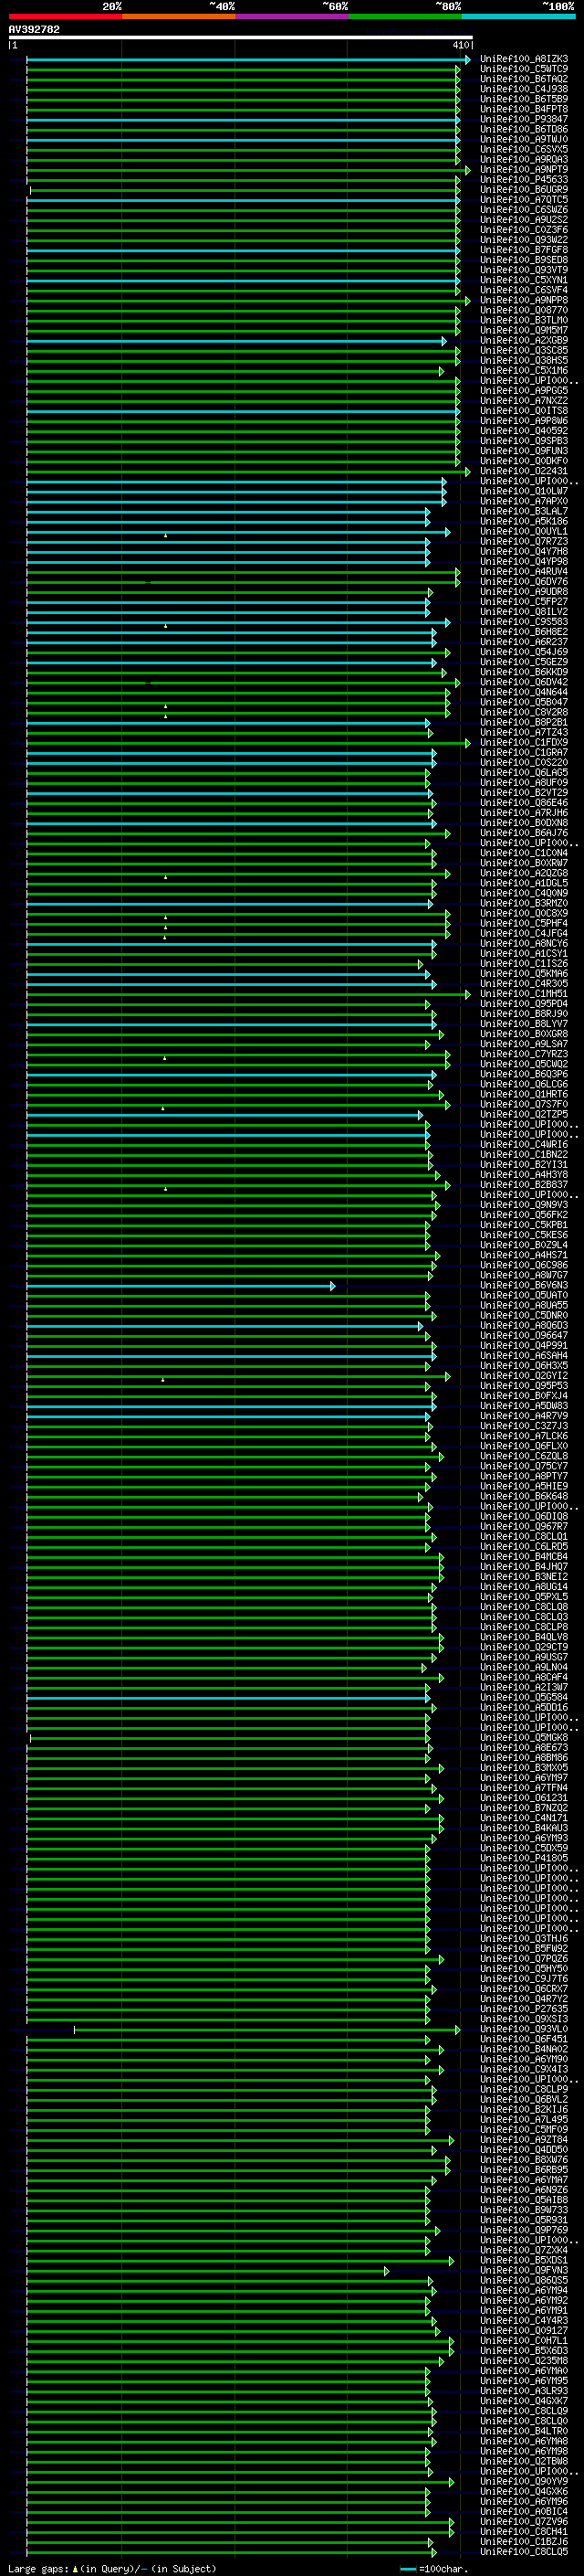Open hit UniRef100_A8IZK3
The image size is (584, 2576).
point(524,59)
